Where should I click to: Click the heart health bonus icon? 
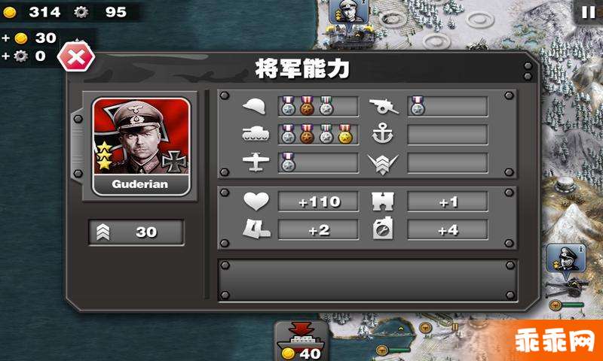pos(256,201)
